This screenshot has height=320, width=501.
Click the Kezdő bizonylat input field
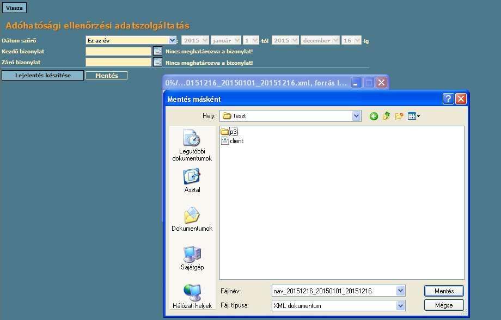[x=118, y=51]
